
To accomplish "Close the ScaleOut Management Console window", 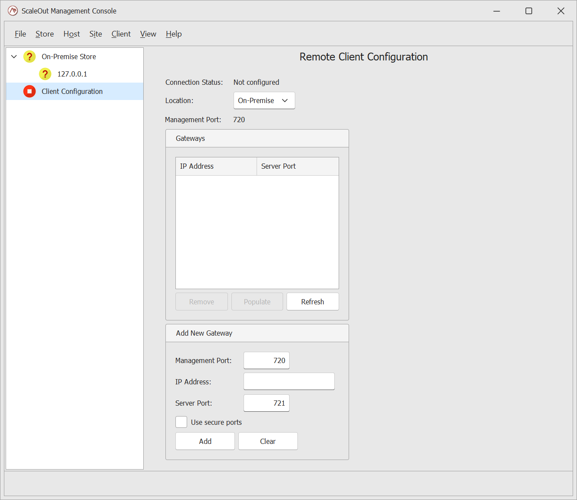I will 561,11.
